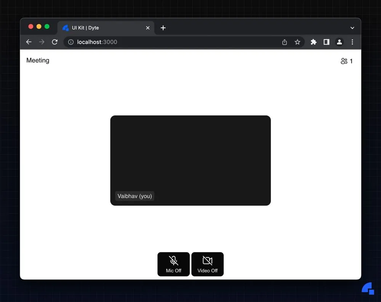Close the UI Kit | Dyte tab
This screenshot has width=381, height=302.
coord(148,28)
